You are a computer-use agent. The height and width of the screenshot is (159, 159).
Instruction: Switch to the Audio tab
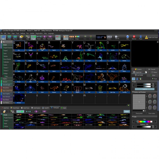coord(64,108)
